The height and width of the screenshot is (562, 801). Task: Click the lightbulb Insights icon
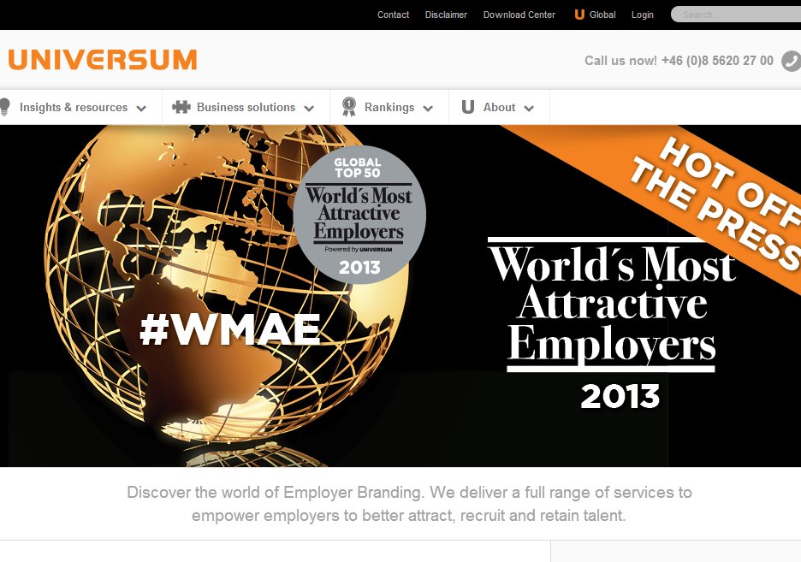point(5,107)
